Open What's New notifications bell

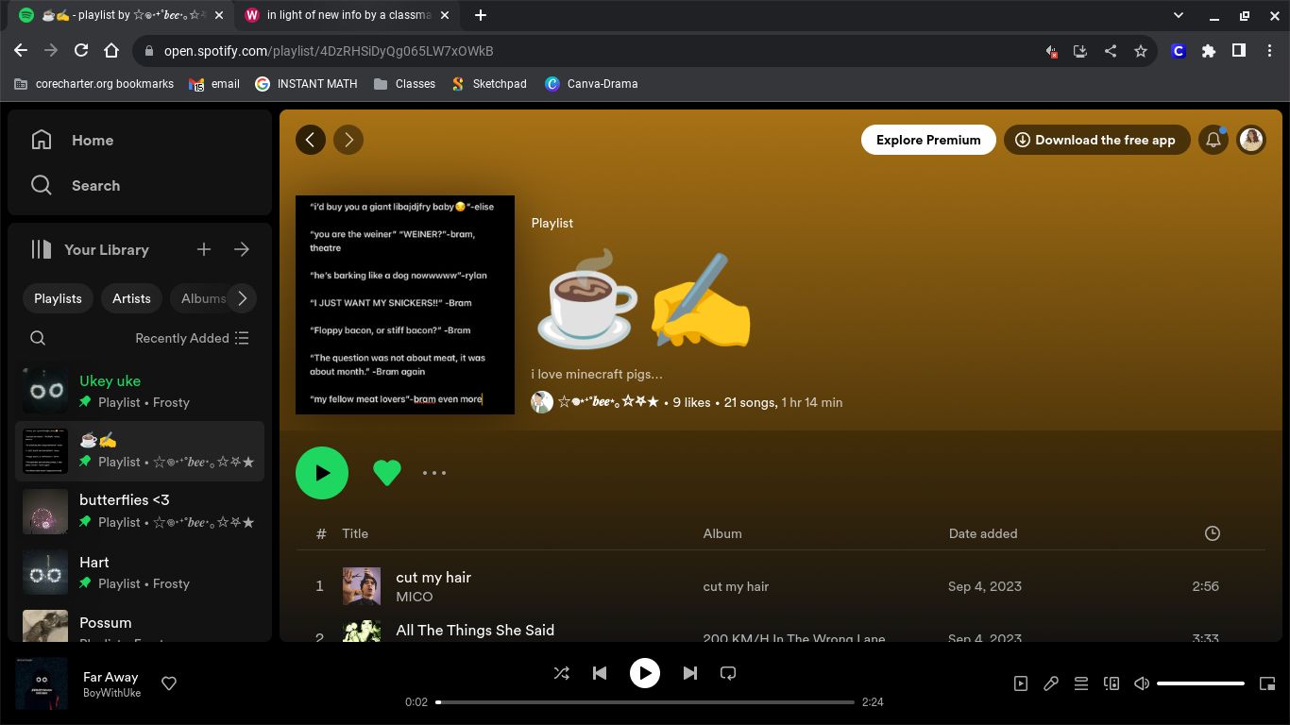[x=1214, y=140]
